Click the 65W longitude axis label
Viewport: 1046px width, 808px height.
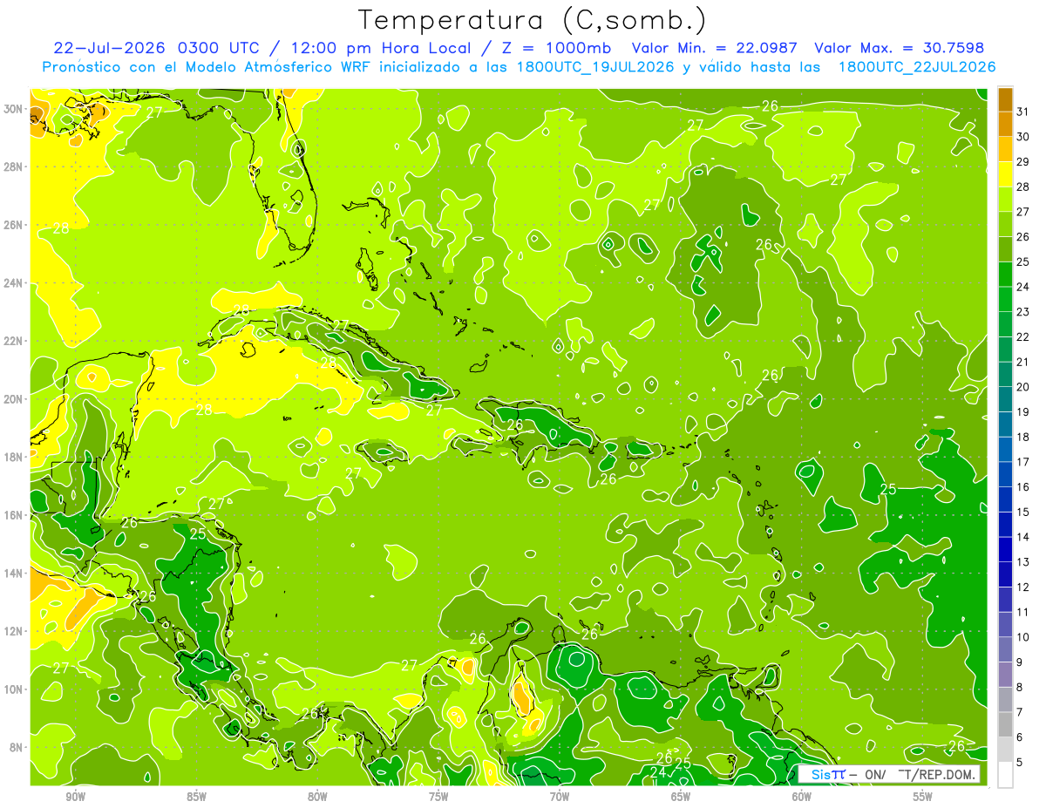[681, 797]
